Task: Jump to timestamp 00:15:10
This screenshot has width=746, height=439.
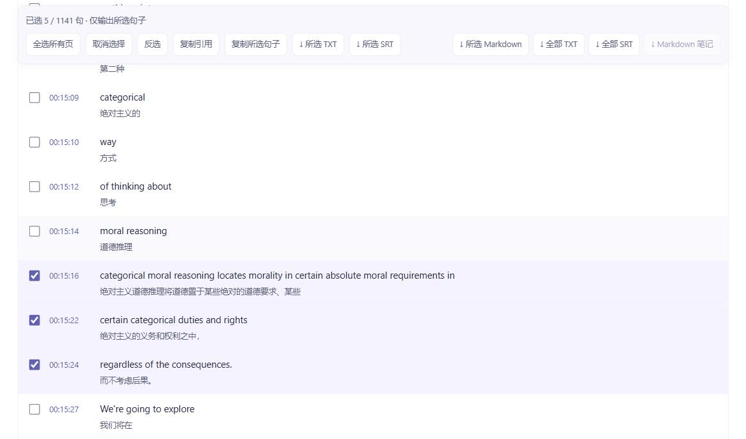Action: click(64, 143)
